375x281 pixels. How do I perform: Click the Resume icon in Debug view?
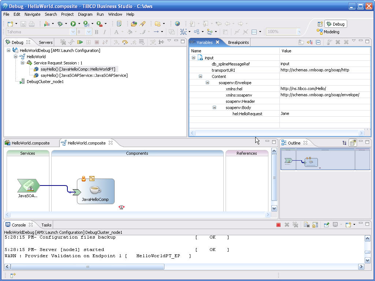[x=80, y=42]
